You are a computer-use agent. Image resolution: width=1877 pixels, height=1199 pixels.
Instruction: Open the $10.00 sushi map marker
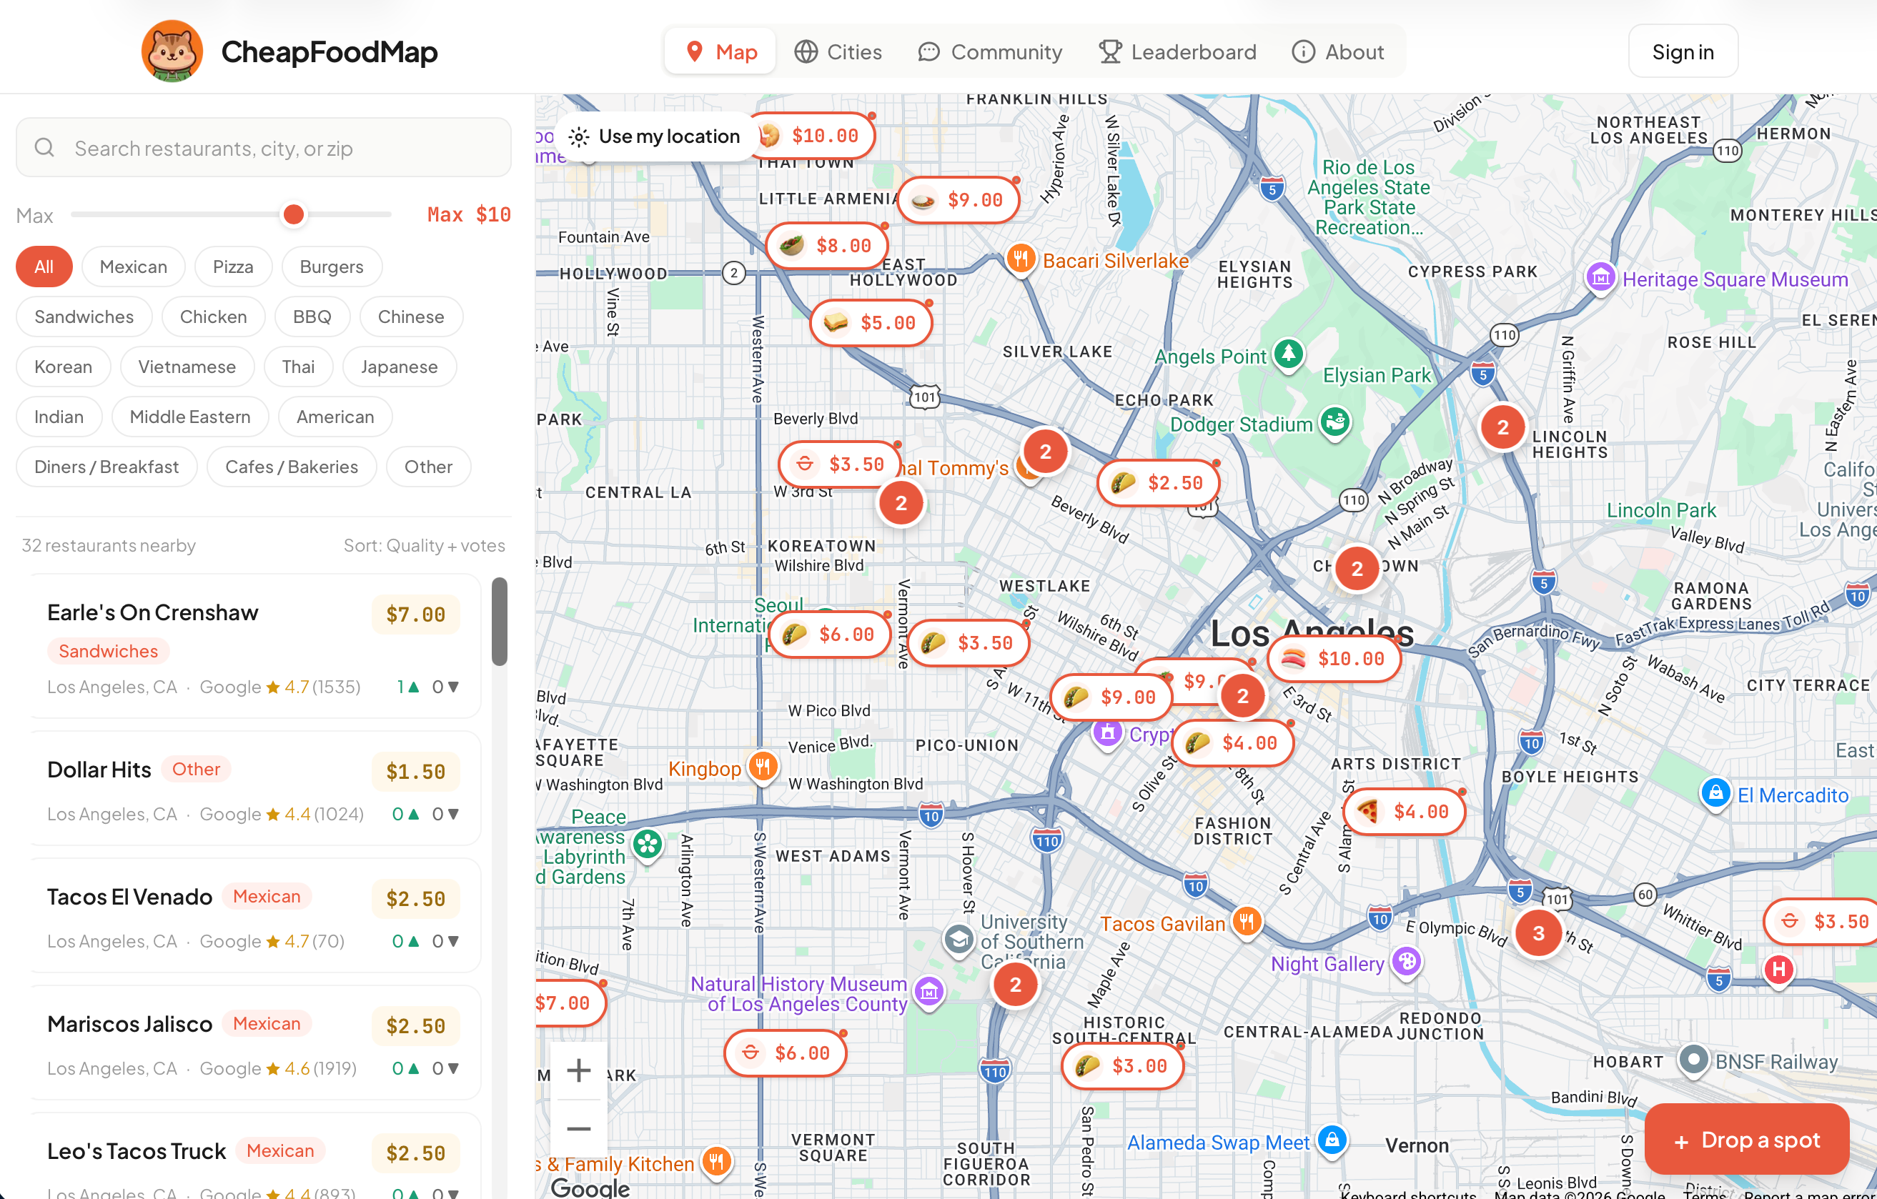tap(1334, 658)
